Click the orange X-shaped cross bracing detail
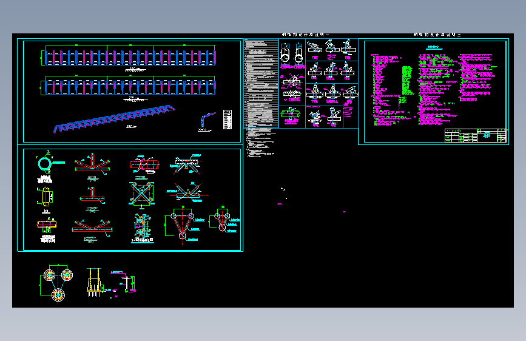The height and width of the screenshot is (341, 526). click(x=141, y=194)
